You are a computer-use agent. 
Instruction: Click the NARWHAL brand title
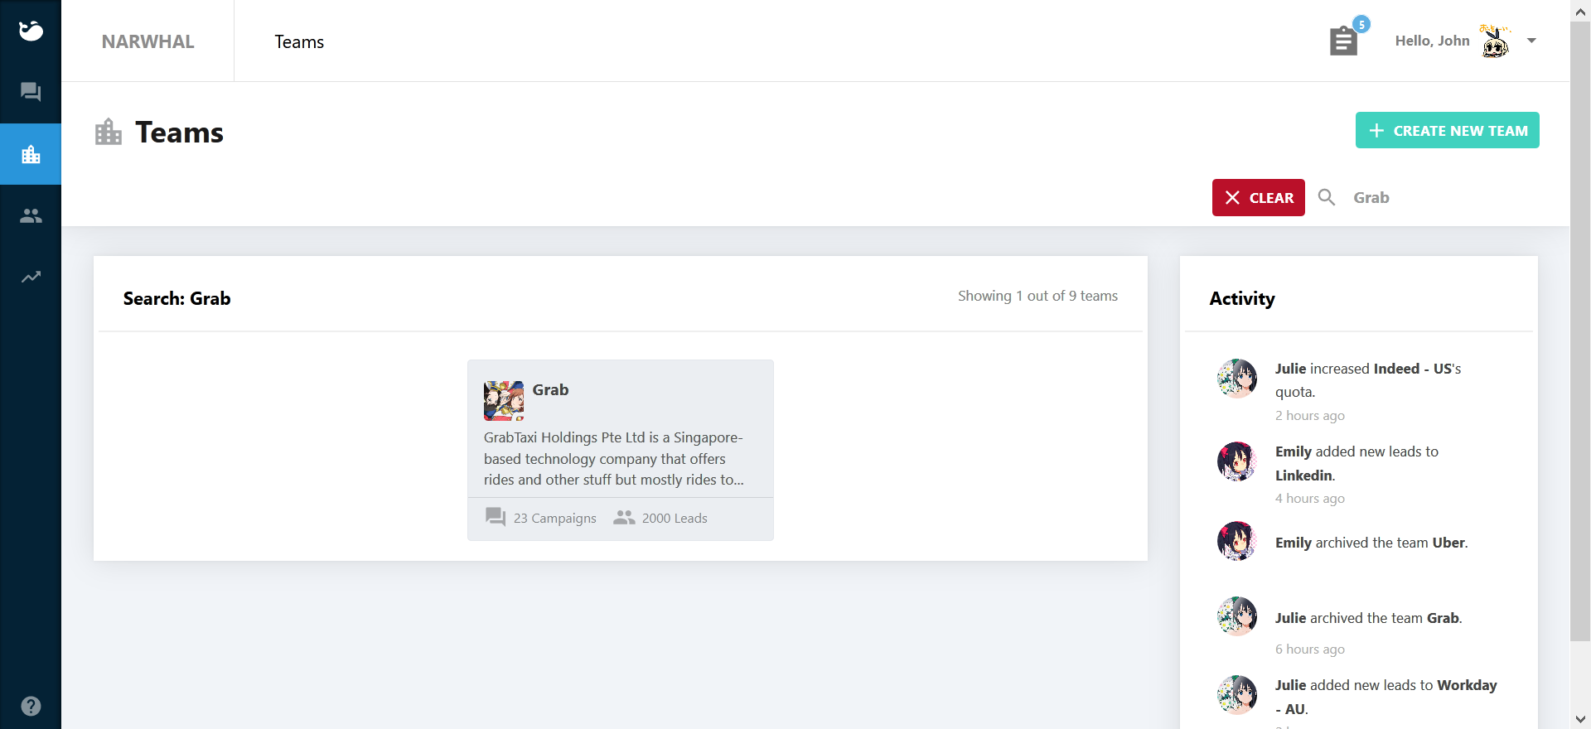point(147,41)
